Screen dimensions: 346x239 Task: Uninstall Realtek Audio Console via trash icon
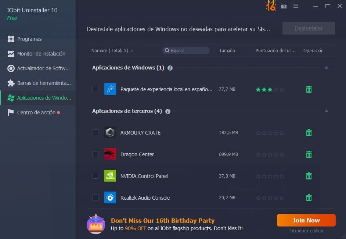[309, 197]
